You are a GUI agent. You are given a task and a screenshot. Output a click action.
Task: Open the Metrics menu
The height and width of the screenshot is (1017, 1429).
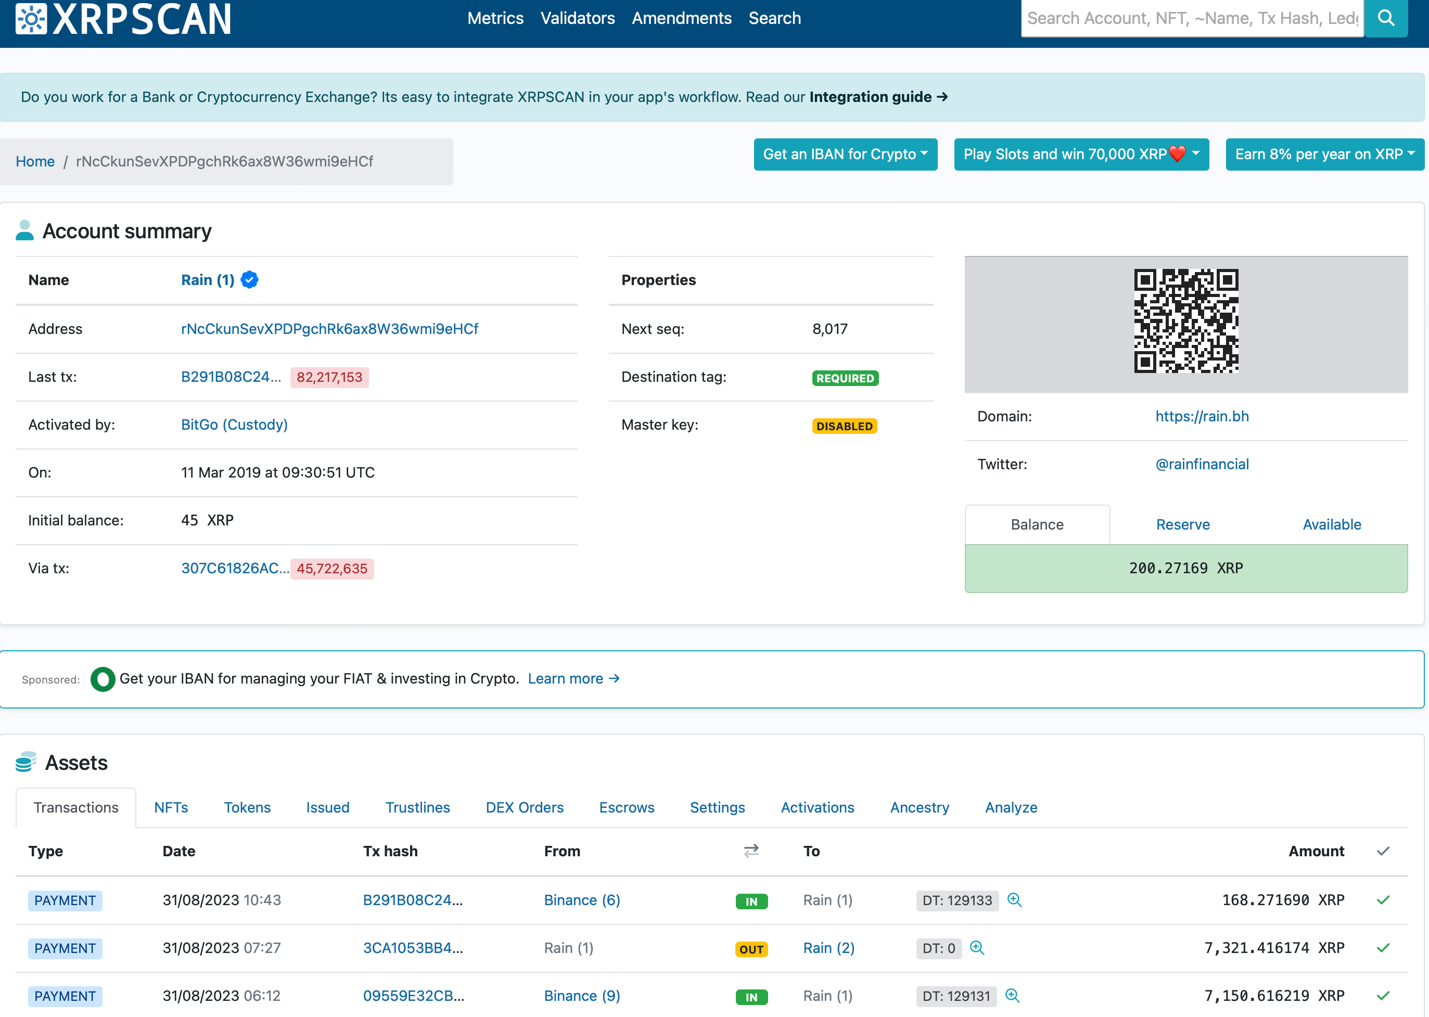(495, 18)
